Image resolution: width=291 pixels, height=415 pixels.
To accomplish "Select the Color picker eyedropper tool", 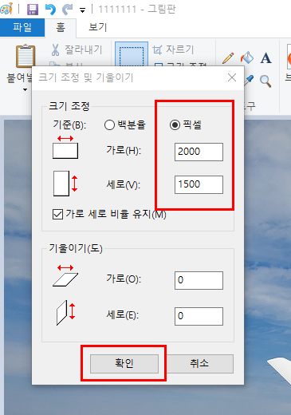I will tap(249, 81).
